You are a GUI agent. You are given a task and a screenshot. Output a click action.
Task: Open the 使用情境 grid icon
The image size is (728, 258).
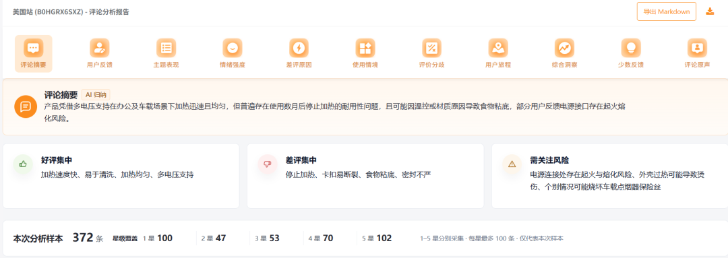coord(365,48)
